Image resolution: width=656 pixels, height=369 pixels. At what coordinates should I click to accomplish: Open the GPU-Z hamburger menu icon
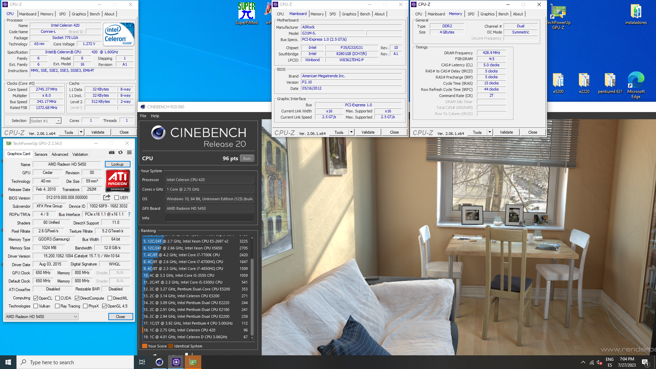coord(129,152)
